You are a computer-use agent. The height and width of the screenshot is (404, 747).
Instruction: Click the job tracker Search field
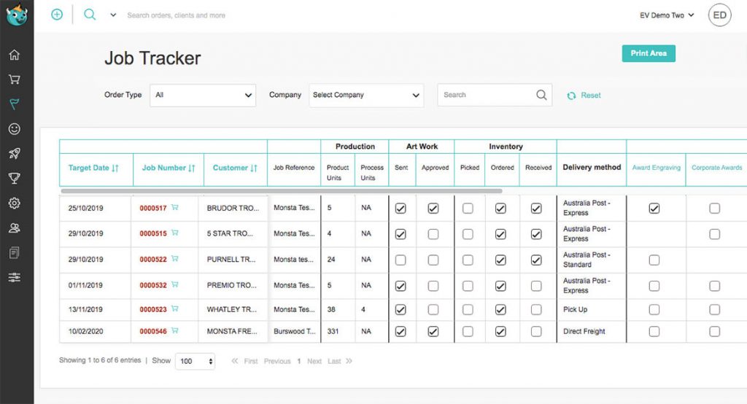pyautogui.click(x=487, y=95)
